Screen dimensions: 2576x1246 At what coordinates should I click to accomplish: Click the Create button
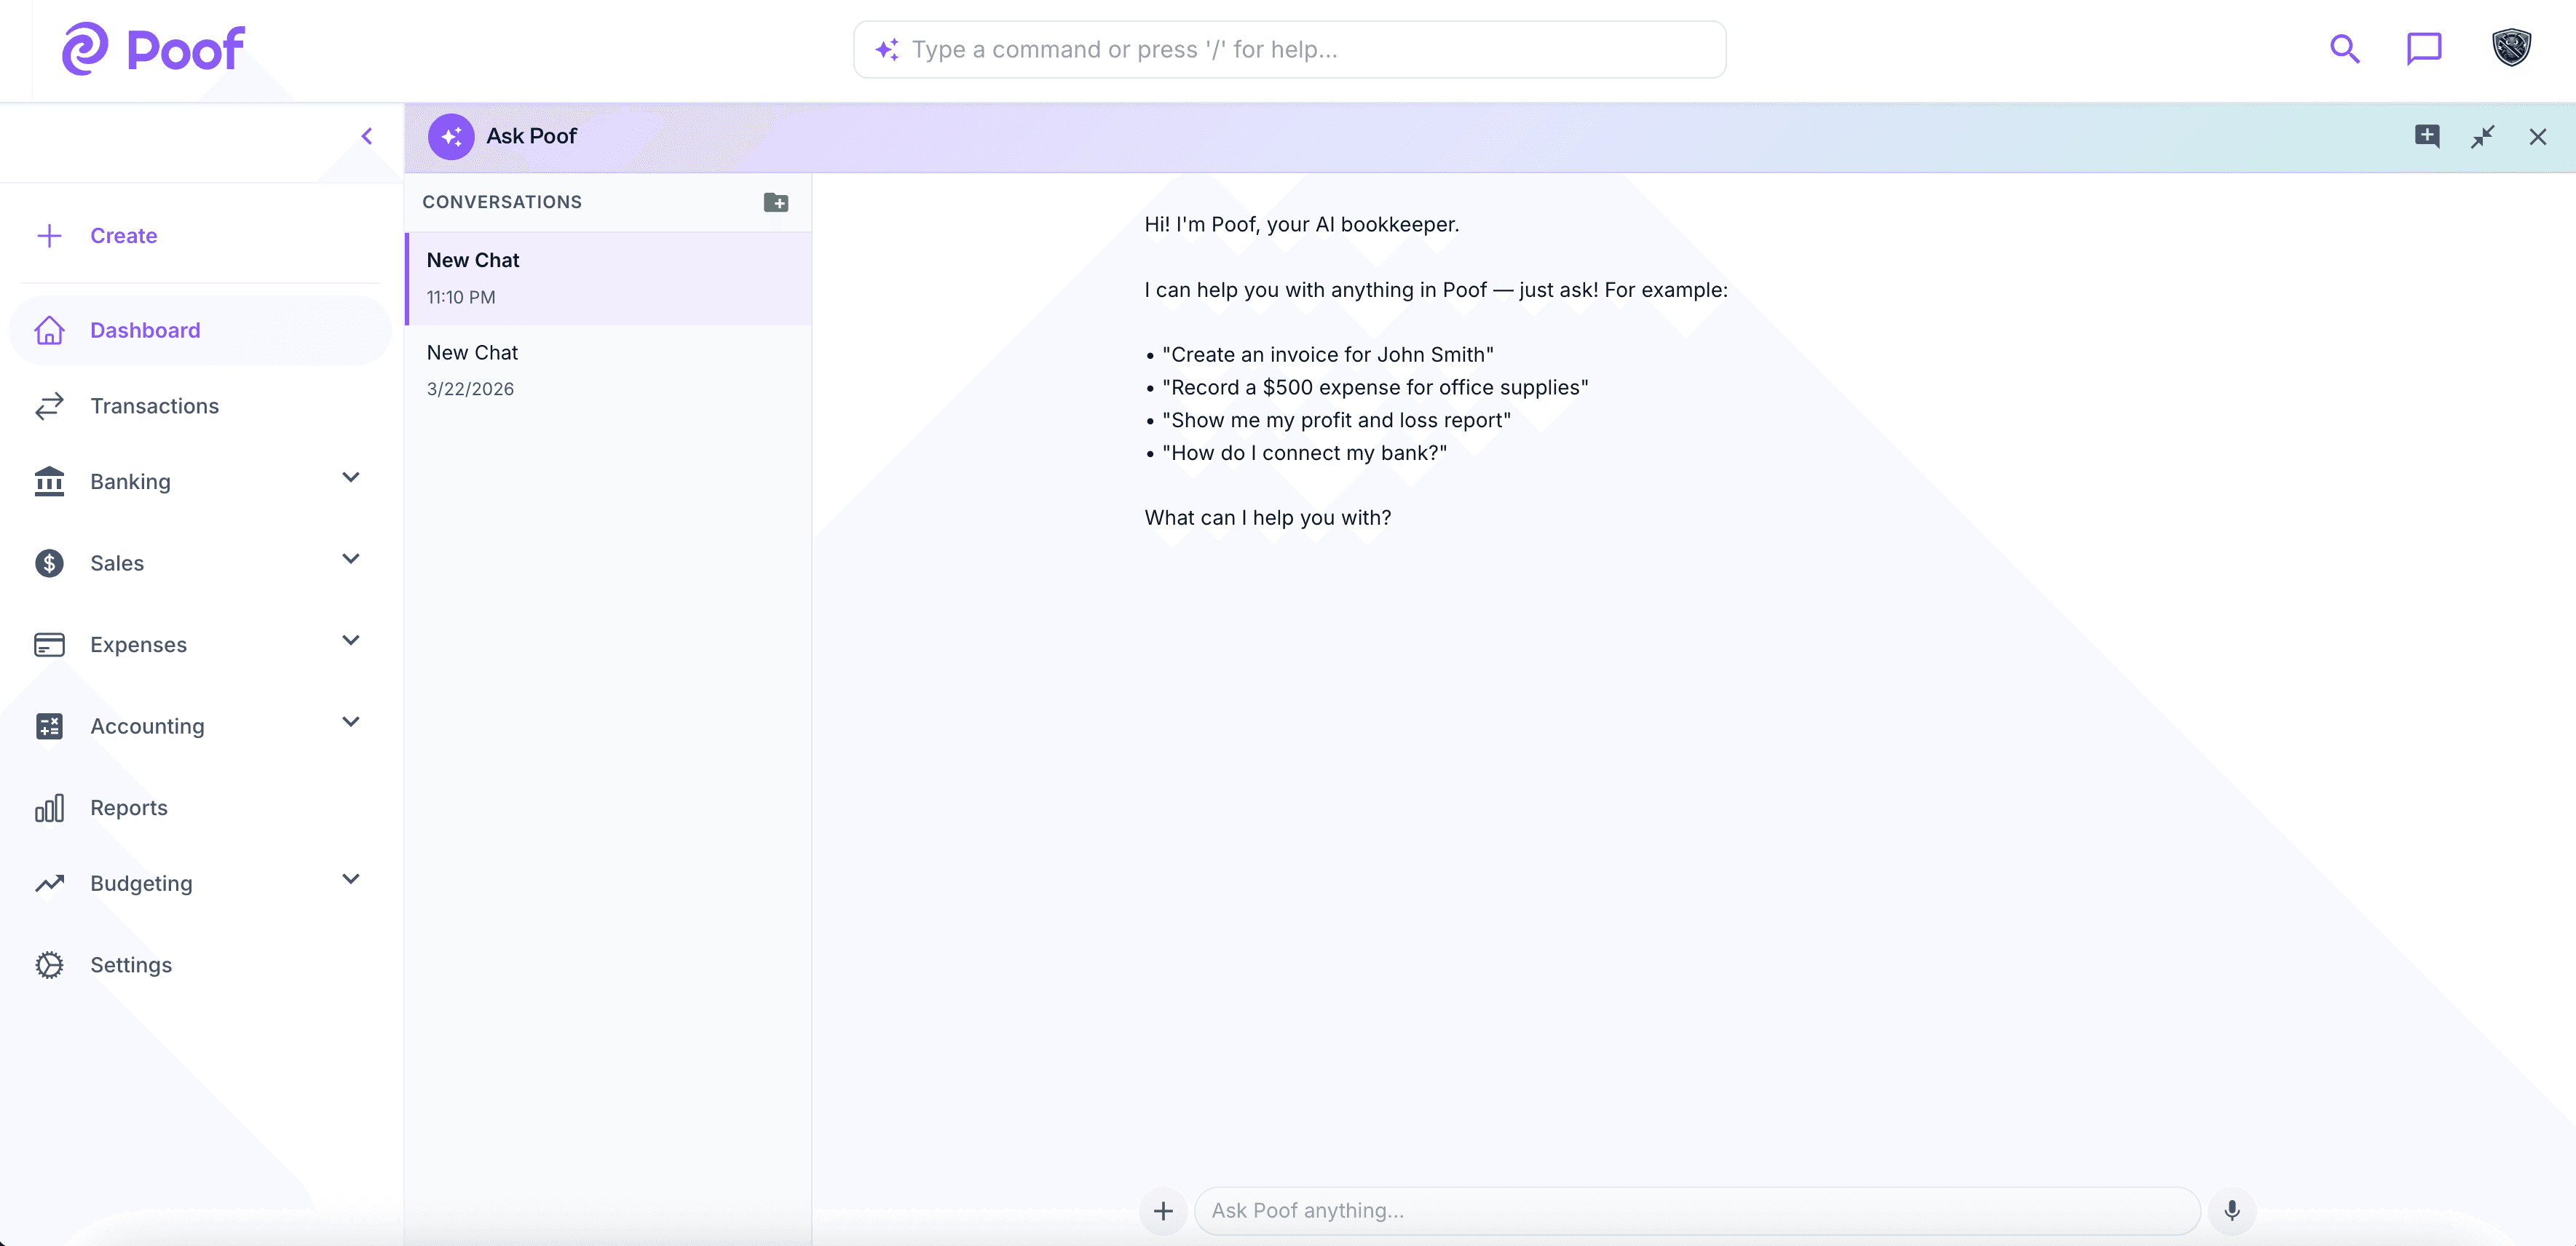tap(124, 235)
